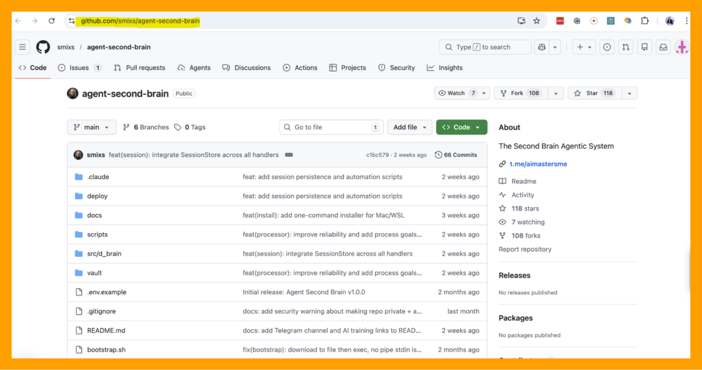Open the notifications inbox icon
The width and height of the screenshot is (702, 370).
click(663, 47)
